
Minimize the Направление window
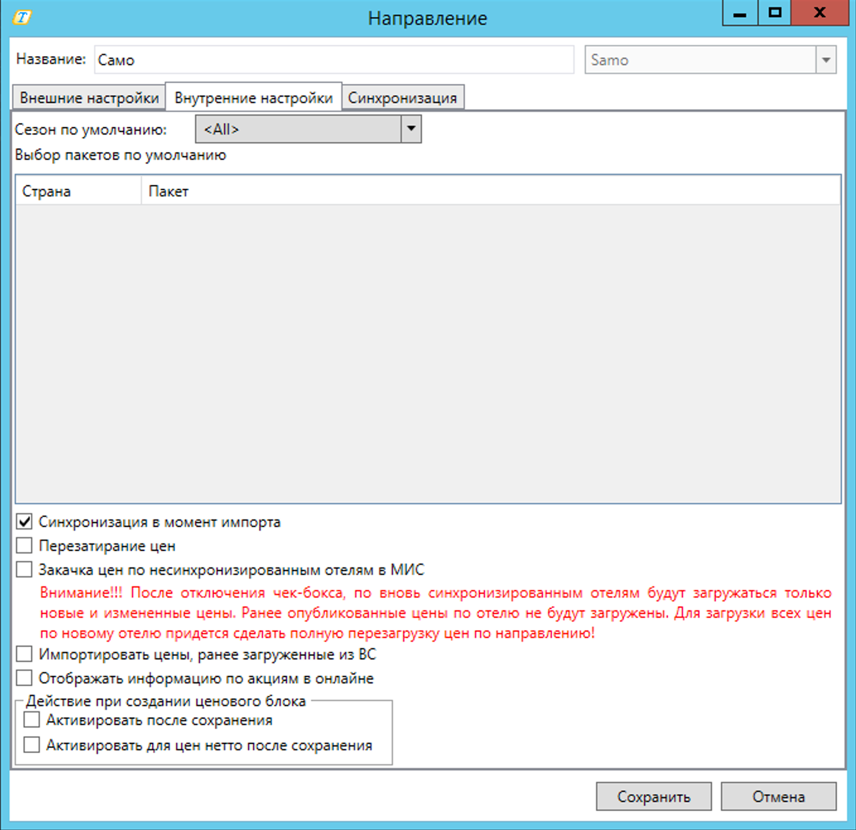tap(739, 13)
